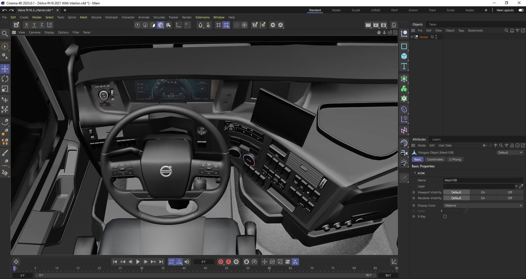Click the Text spline tool icon

pos(404,66)
